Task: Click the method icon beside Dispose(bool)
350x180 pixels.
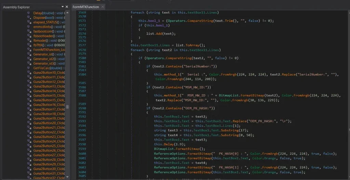Action: [x=29, y=17]
